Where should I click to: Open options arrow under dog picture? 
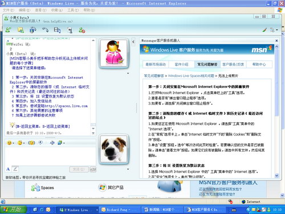[x=128, y=169]
